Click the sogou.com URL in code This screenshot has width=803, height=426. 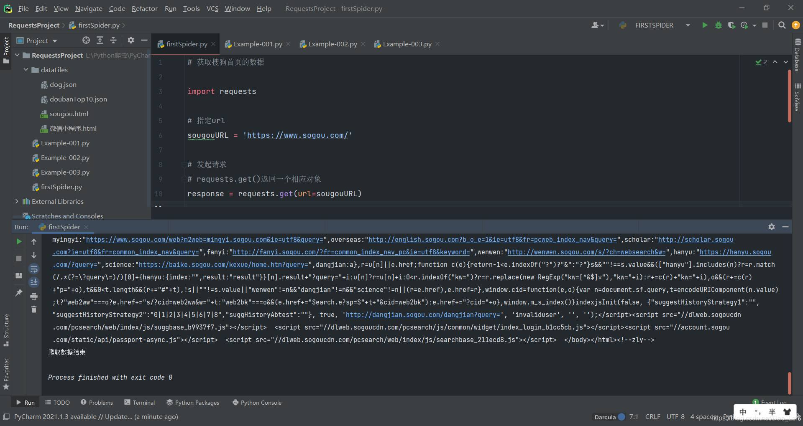[x=297, y=135]
